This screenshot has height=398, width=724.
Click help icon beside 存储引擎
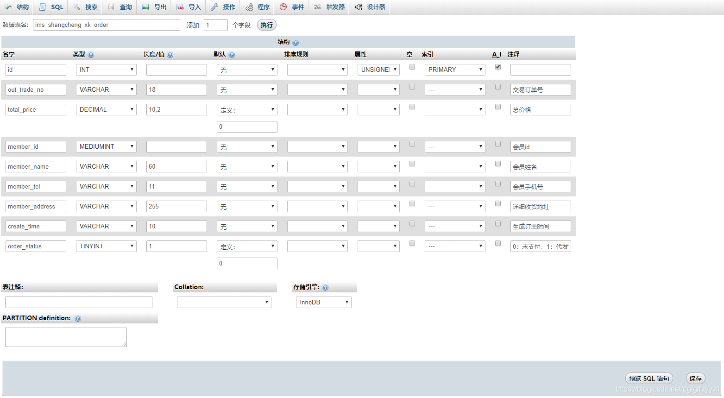point(325,287)
